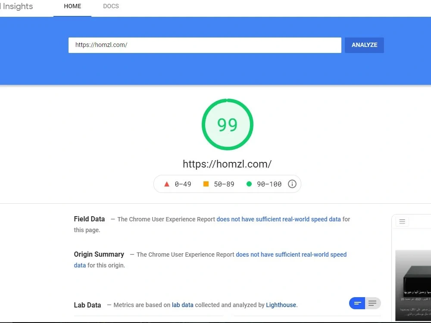Select the expanded metrics view toggle
Screen dimensions: 431x323
(x=373, y=303)
